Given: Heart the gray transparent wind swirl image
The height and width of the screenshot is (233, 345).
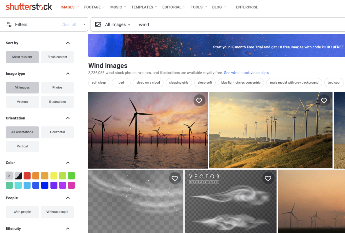Looking at the screenshot, I should pos(175,178).
